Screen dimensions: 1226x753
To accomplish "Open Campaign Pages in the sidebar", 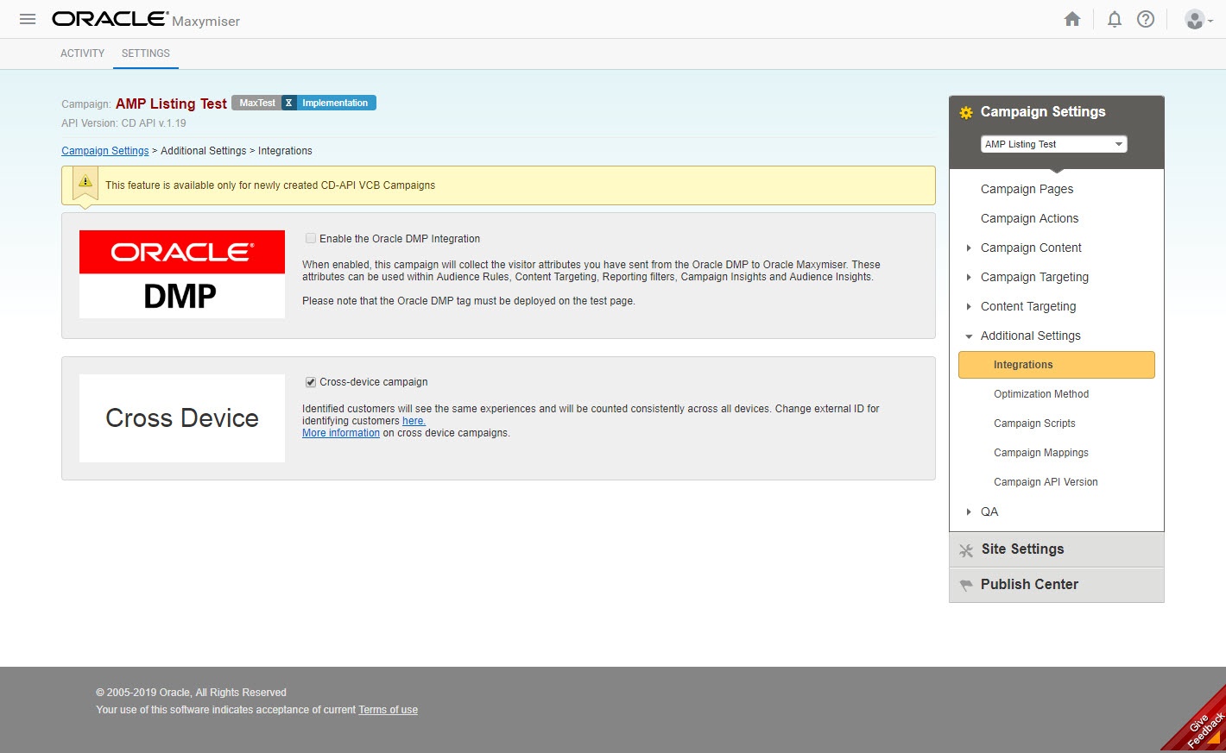I will 1027,189.
